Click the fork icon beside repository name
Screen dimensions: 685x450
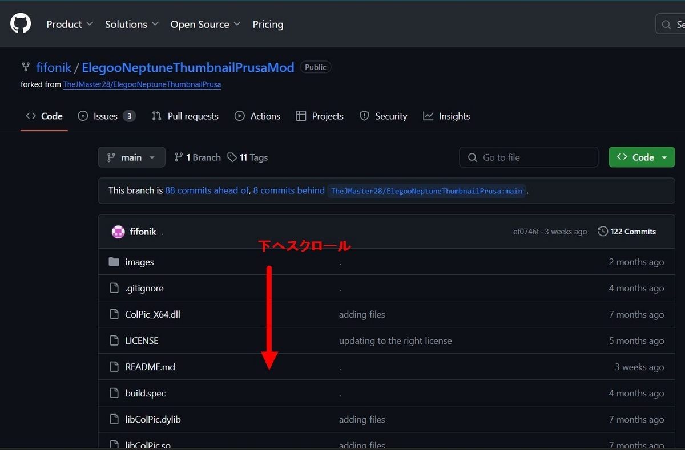coord(25,67)
